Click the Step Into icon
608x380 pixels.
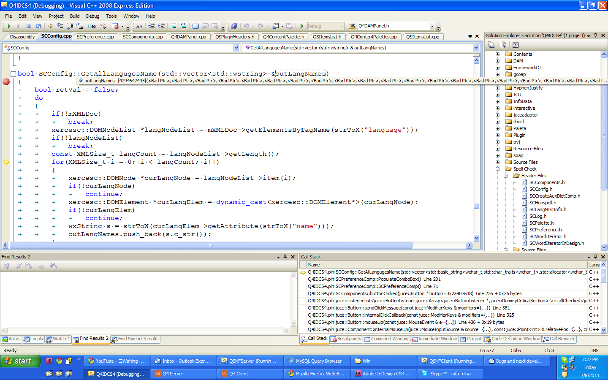pos(60,26)
